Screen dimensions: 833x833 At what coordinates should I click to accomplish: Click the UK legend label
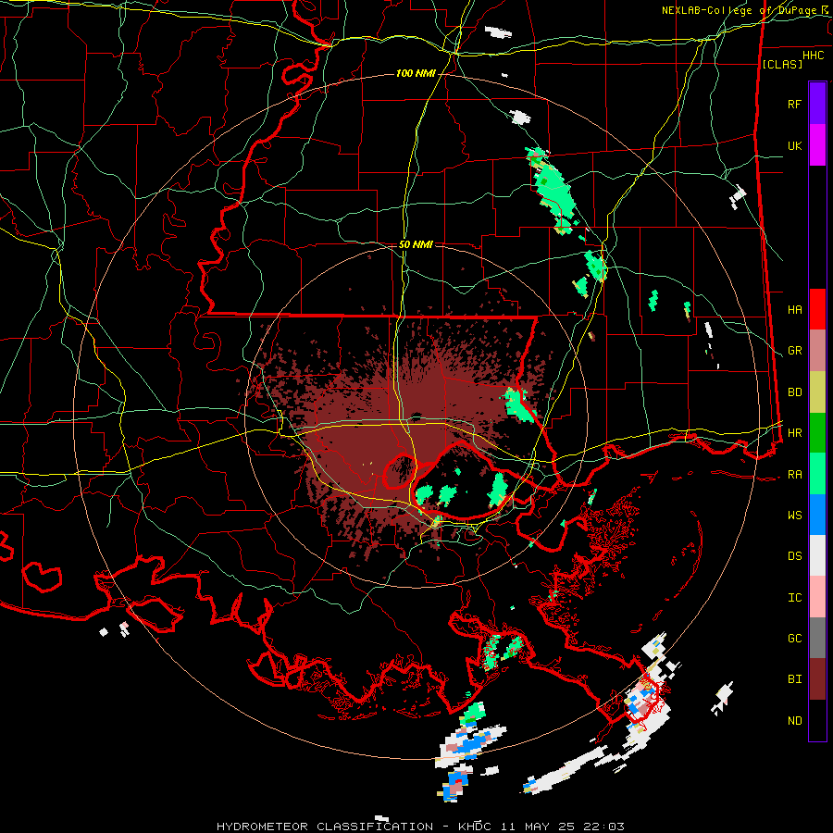[794, 145]
